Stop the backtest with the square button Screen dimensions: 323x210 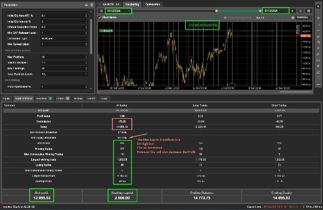click(301, 11)
